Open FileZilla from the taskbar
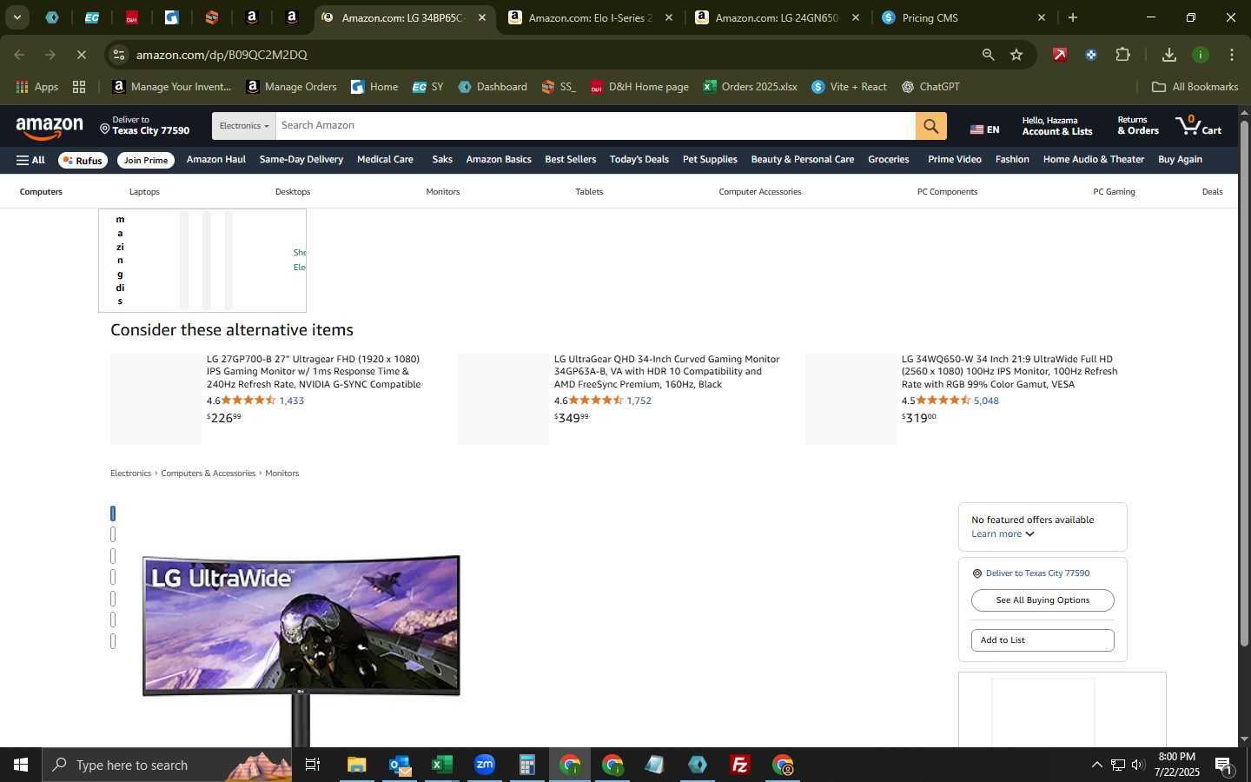 (x=740, y=765)
